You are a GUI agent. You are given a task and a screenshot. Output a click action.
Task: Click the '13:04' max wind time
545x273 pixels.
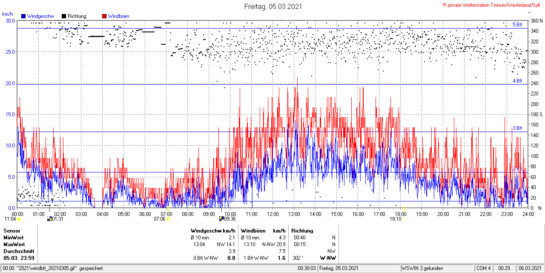pyautogui.click(x=199, y=244)
